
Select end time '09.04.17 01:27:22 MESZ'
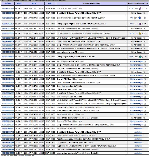pyautogui.click(x=34, y=8)
